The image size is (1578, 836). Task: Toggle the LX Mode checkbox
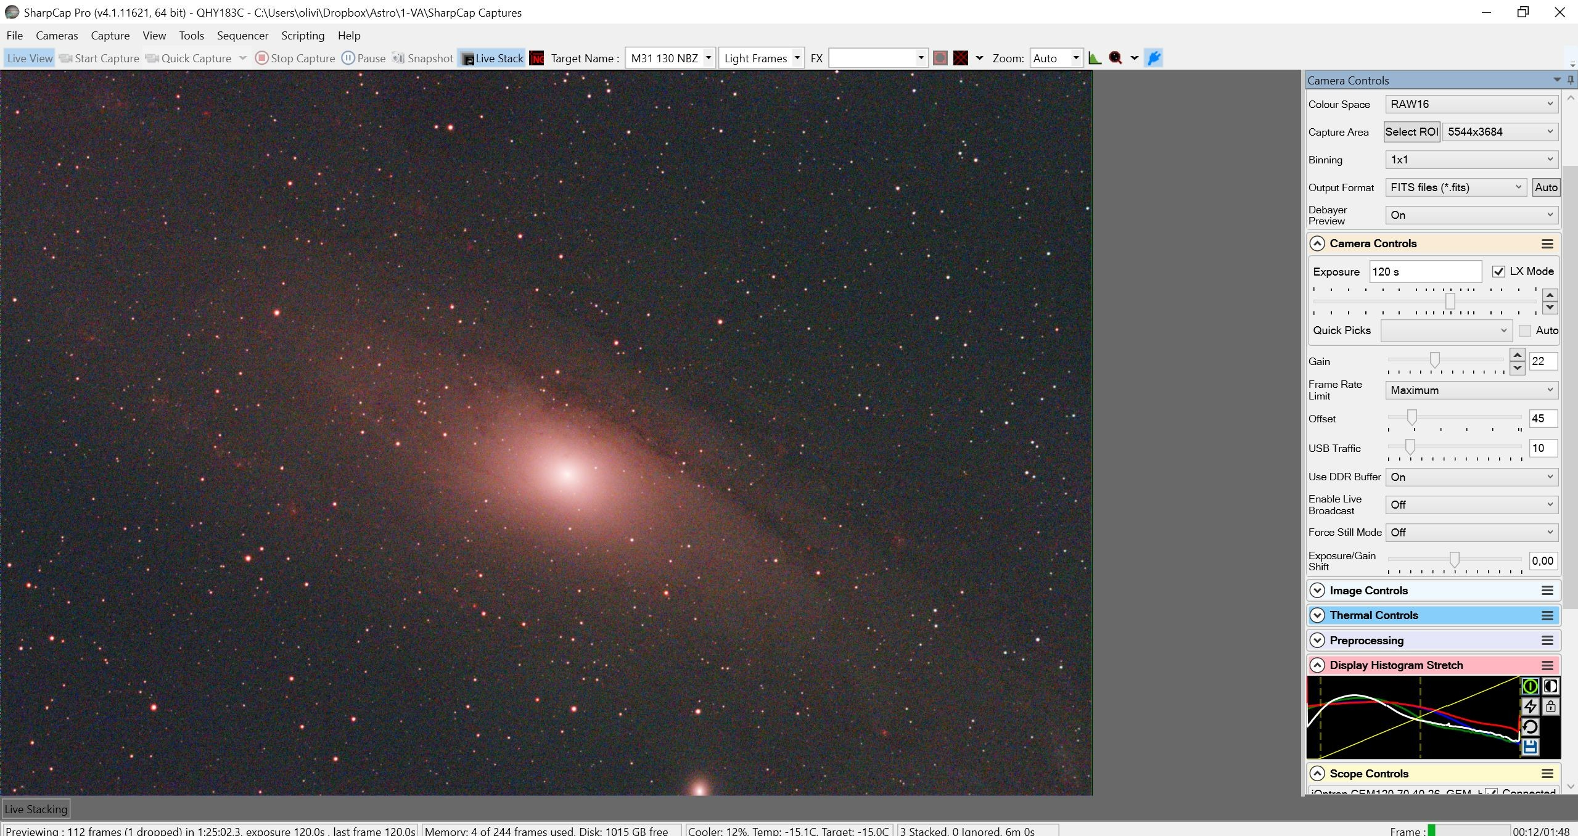[x=1498, y=271]
